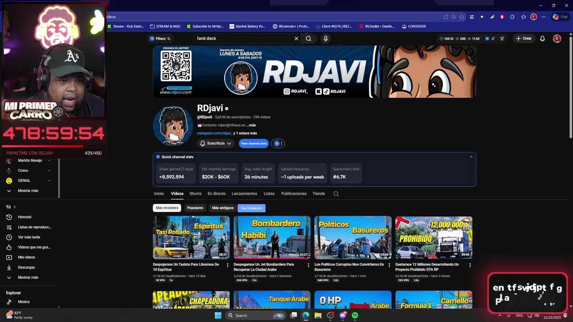
Task: Open the Tienda tab
Action: click(319, 194)
